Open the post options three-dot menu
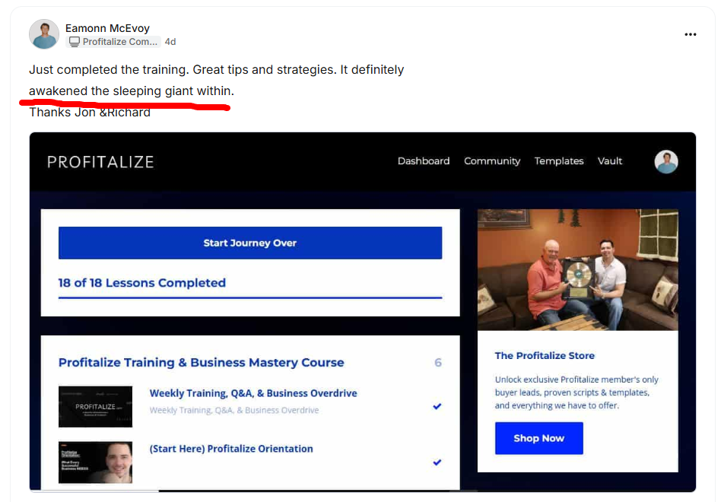The width and height of the screenshot is (721, 502). point(690,34)
